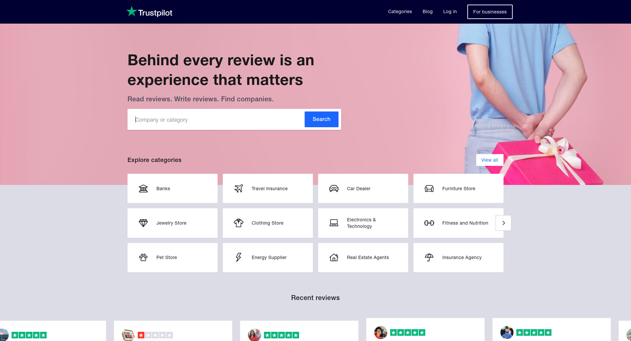Click the Trustpilot star logo
The image size is (631, 341).
[132, 11]
